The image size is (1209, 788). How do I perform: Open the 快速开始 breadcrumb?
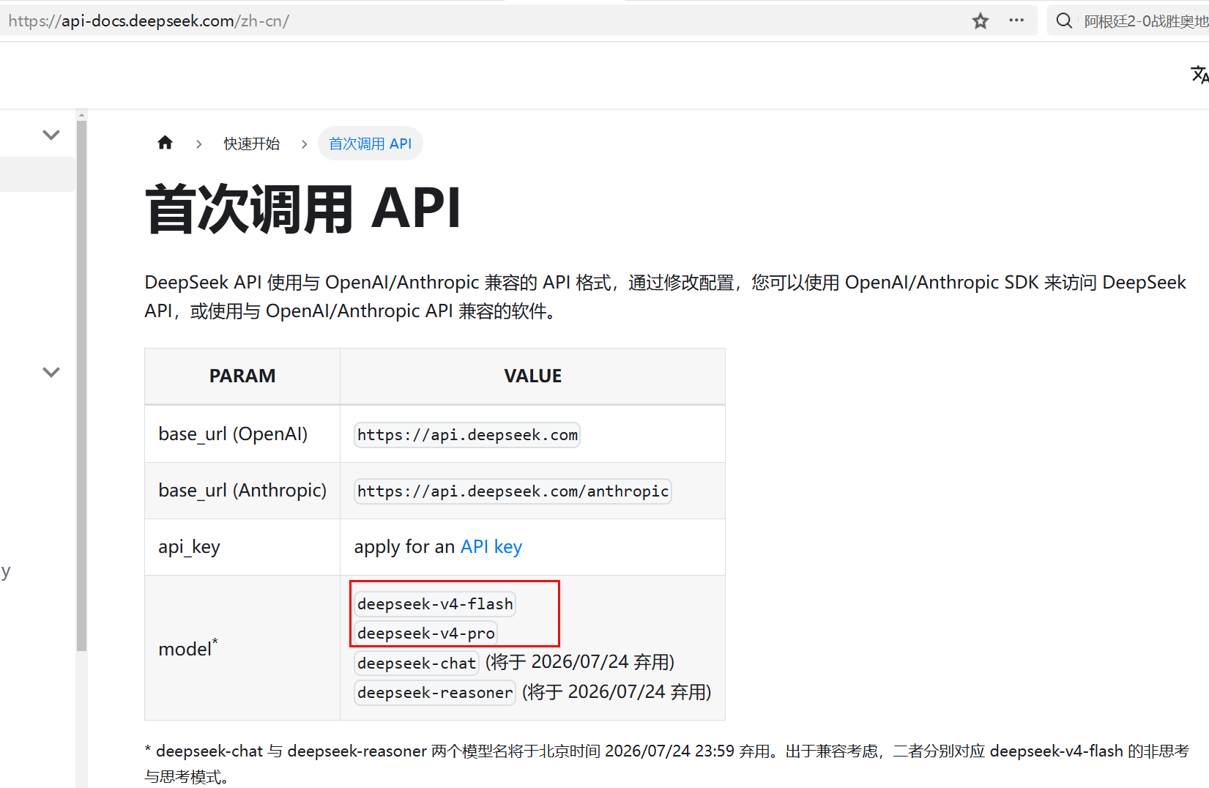251,144
